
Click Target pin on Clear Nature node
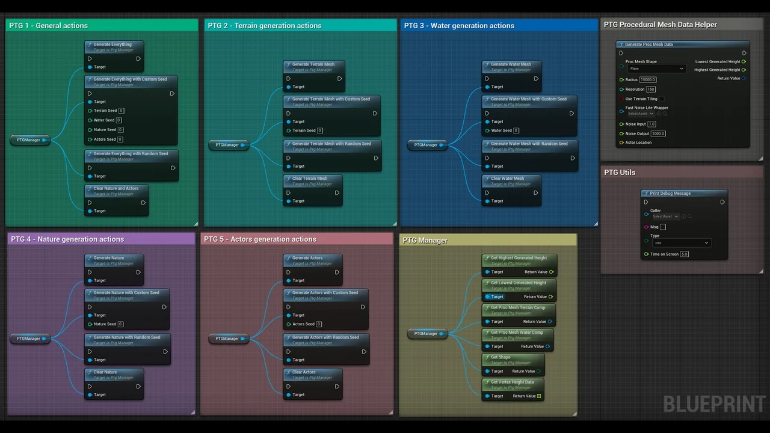(x=90, y=395)
